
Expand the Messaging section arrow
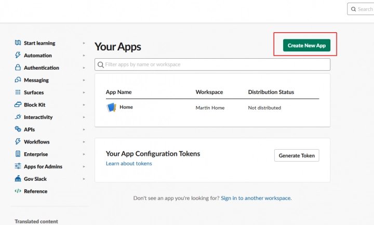click(x=84, y=80)
